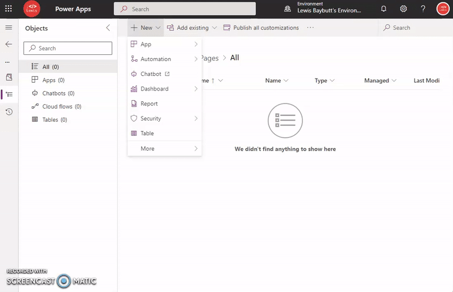Viewport: 453px width, 292px height.
Task: Open the Name column sort dropdown
Action: 277,80
